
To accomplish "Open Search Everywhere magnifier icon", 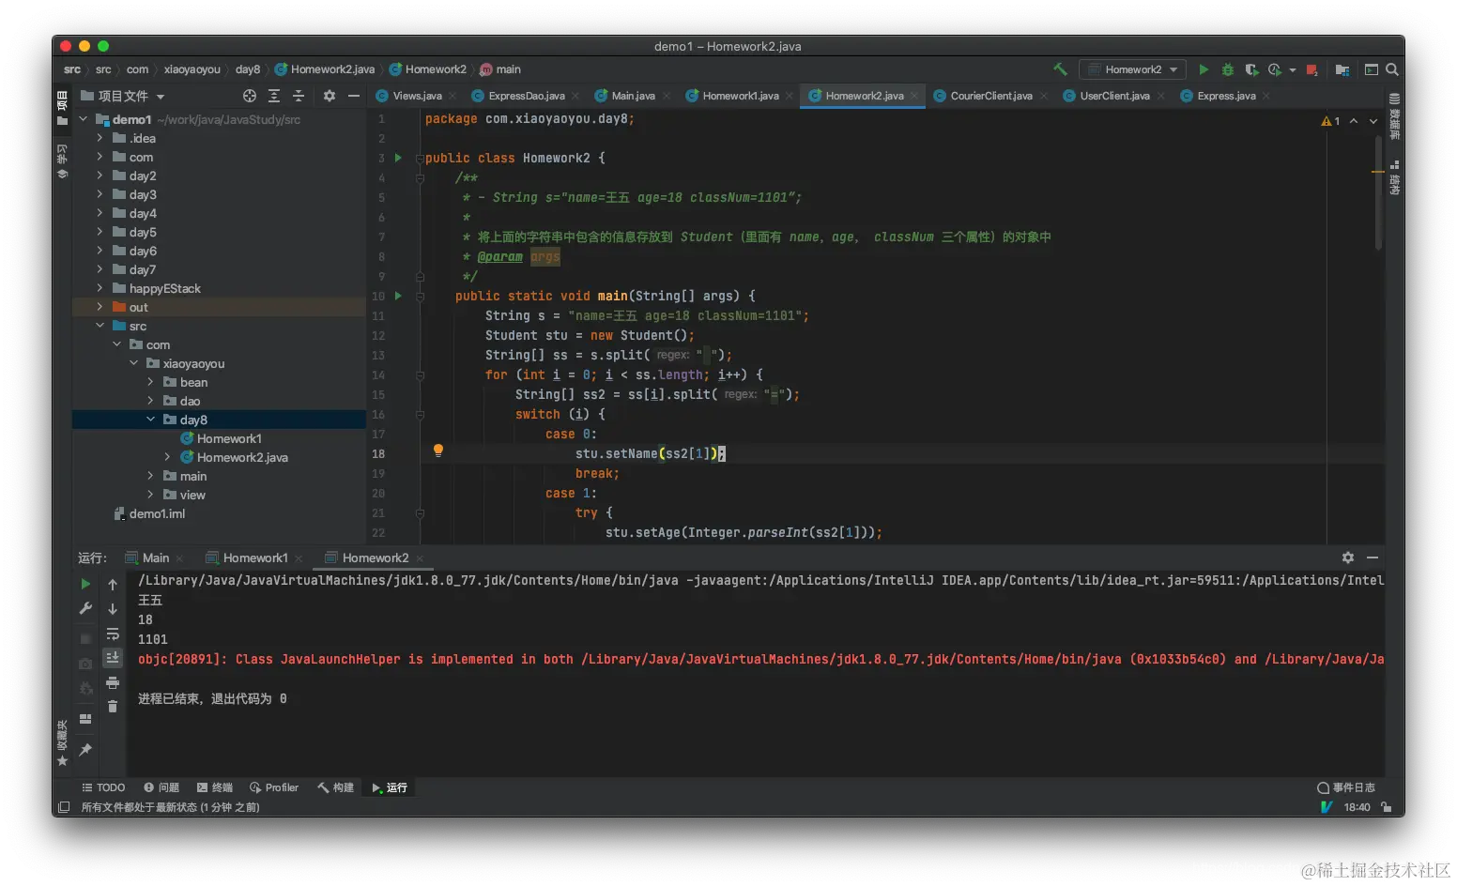I will [1392, 69].
